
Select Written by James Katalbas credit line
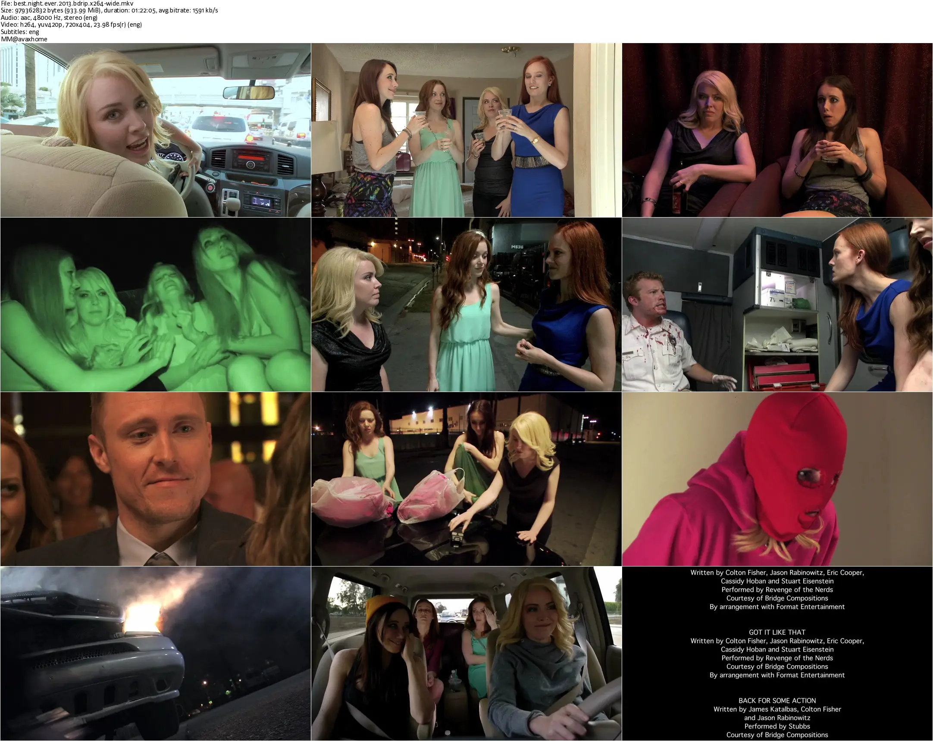click(777, 709)
